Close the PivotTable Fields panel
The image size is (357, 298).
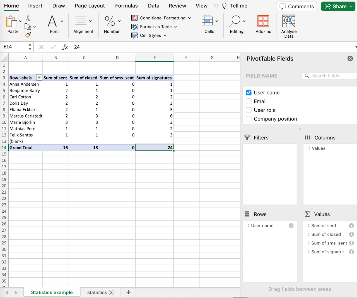[x=350, y=59]
